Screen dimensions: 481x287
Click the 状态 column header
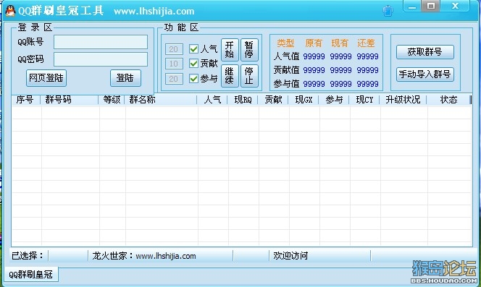pyautogui.click(x=448, y=100)
